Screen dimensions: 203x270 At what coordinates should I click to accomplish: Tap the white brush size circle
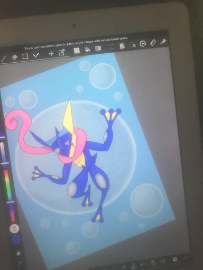15,228
